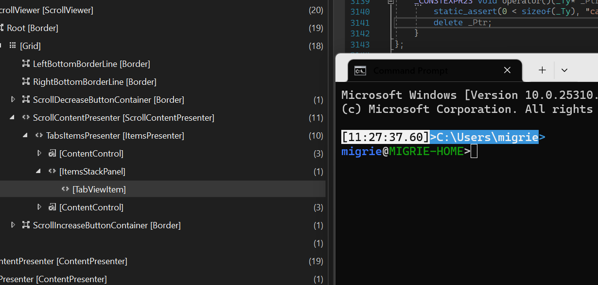
Task: Click the TabViewItem element icon
Action: (65, 189)
